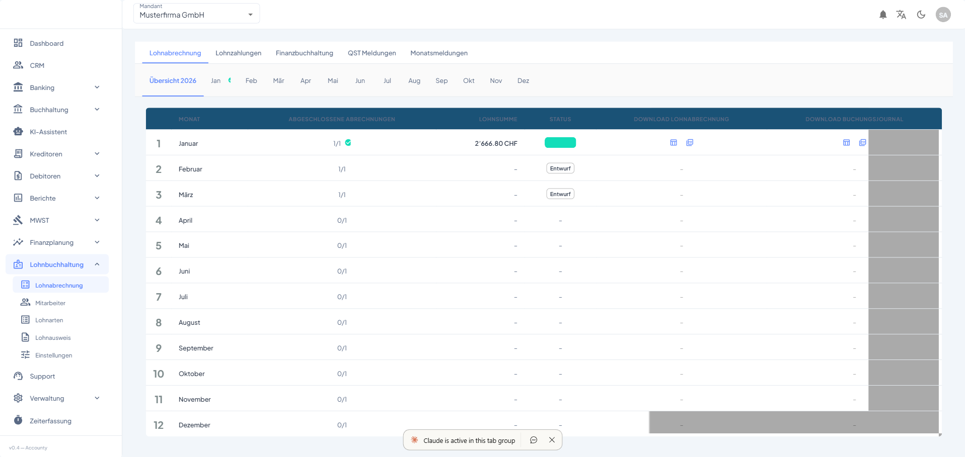The width and height of the screenshot is (965, 457).
Task: Open the KI-Assistent robot icon
Action: (x=18, y=132)
